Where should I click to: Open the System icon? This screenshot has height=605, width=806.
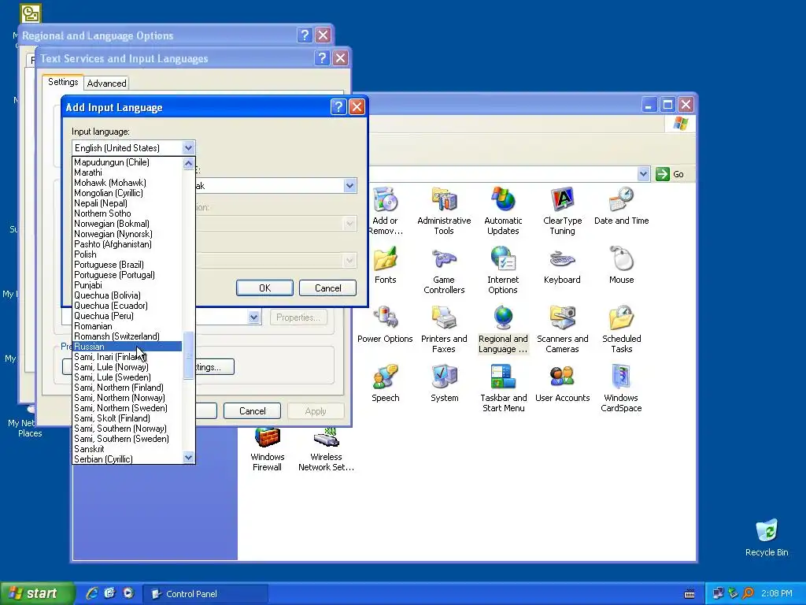[444, 377]
